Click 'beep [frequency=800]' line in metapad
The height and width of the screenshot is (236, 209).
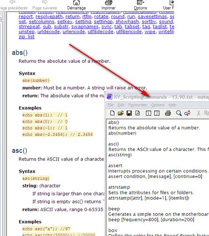[151, 219]
